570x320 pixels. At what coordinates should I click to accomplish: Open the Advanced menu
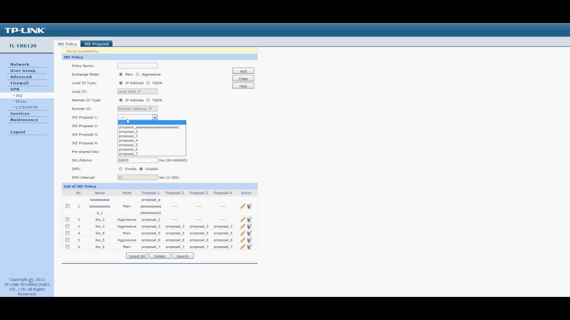pyautogui.click(x=21, y=77)
